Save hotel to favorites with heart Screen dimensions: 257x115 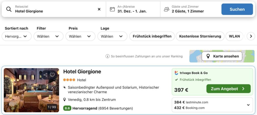coord(52,75)
